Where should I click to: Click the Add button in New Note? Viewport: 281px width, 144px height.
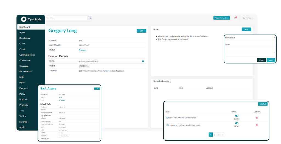pos(271,60)
